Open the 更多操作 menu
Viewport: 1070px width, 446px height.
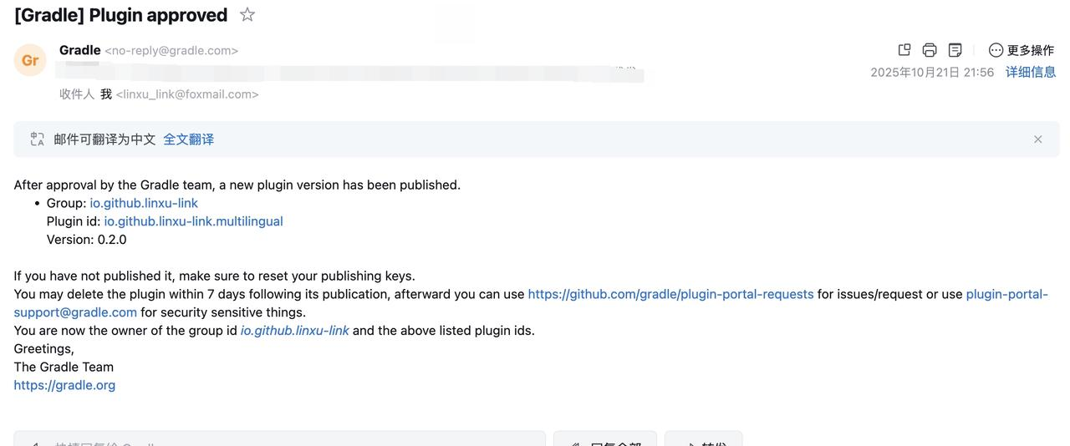pyautogui.click(x=1021, y=50)
